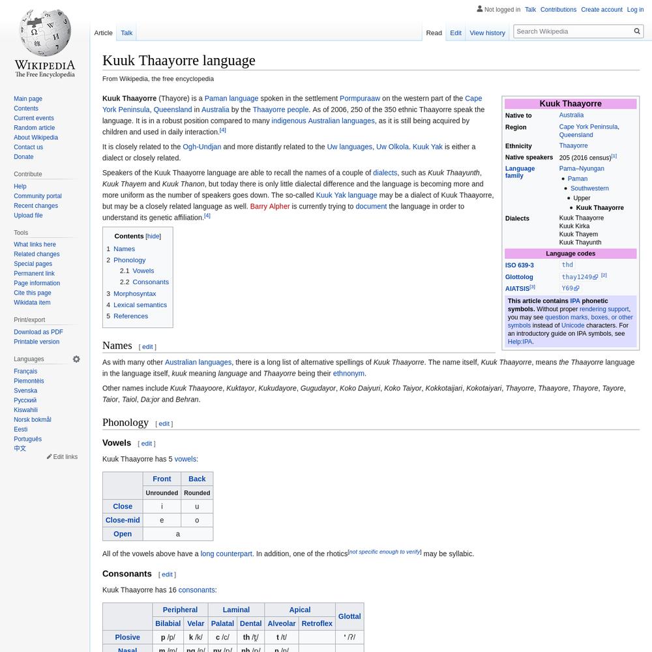Jump to Vowels in contents
This screenshot has width=652, height=652.
coord(143,271)
